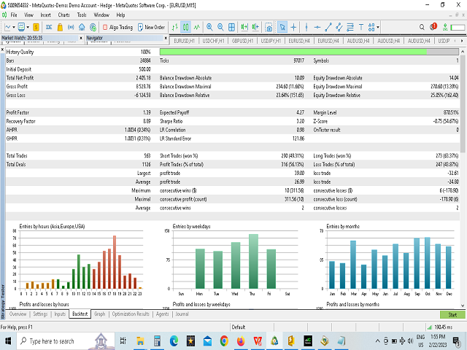
Task: Draw a trendline
Action: (328, 28)
